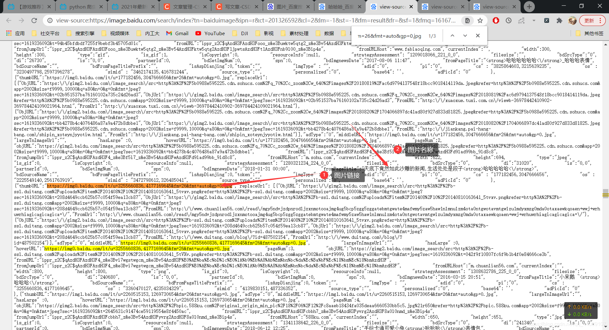Click the page address bar URL
The image size is (609, 330).
tap(256, 21)
